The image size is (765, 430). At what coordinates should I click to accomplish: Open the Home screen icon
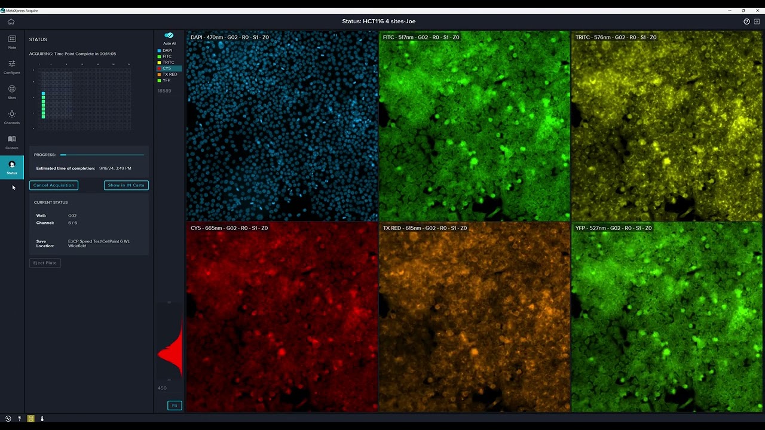pyautogui.click(x=11, y=21)
